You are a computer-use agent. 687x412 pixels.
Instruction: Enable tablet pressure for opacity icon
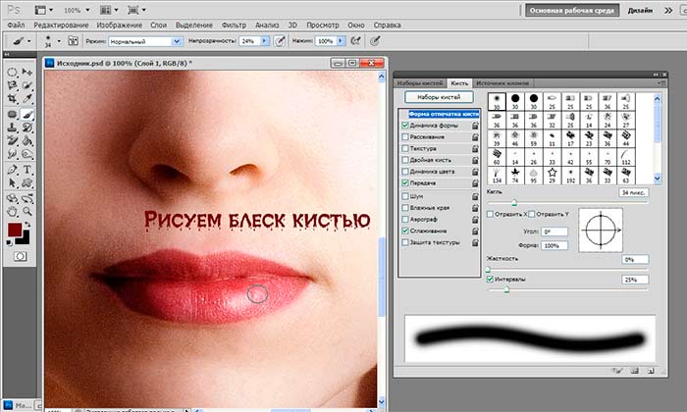click(x=279, y=41)
